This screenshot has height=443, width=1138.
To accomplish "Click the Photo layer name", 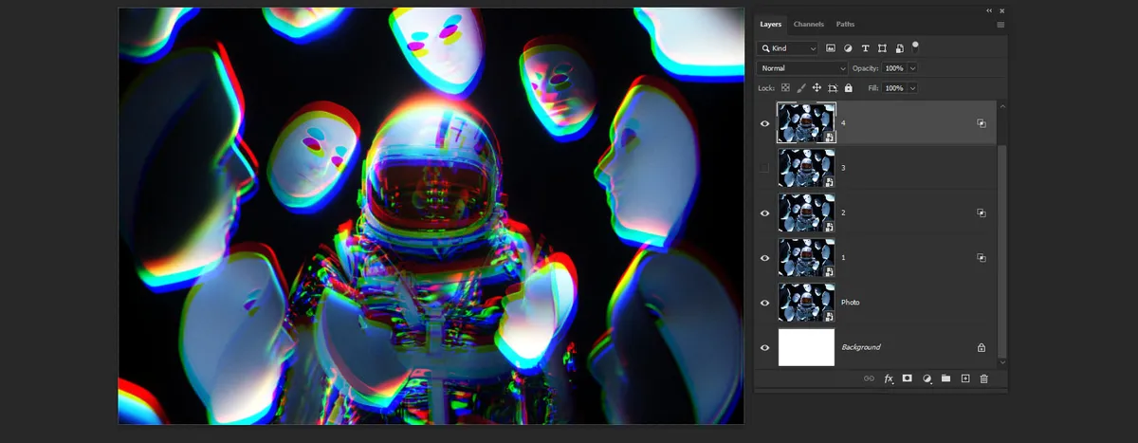I will click(x=851, y=303).
